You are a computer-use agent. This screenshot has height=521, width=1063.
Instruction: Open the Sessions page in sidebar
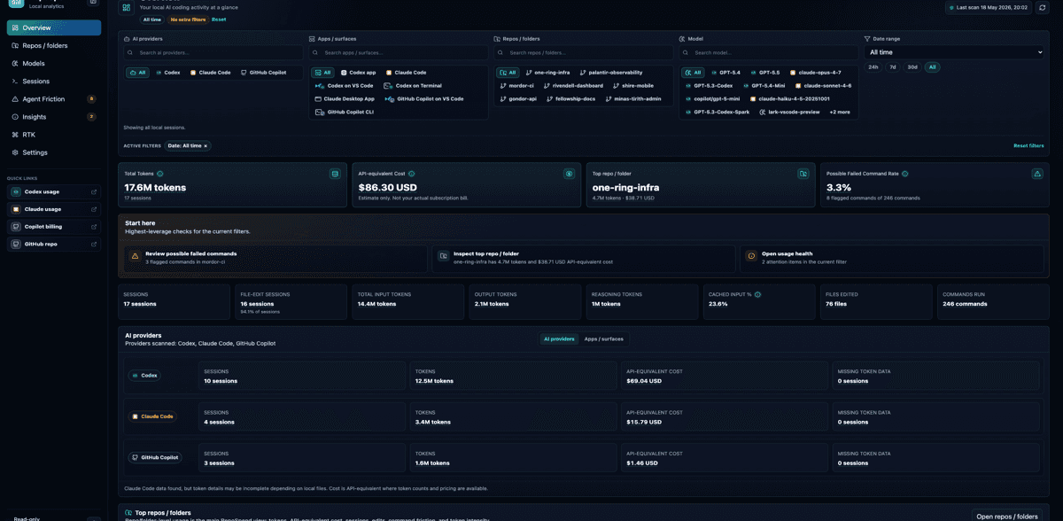(x=54, y=82)
